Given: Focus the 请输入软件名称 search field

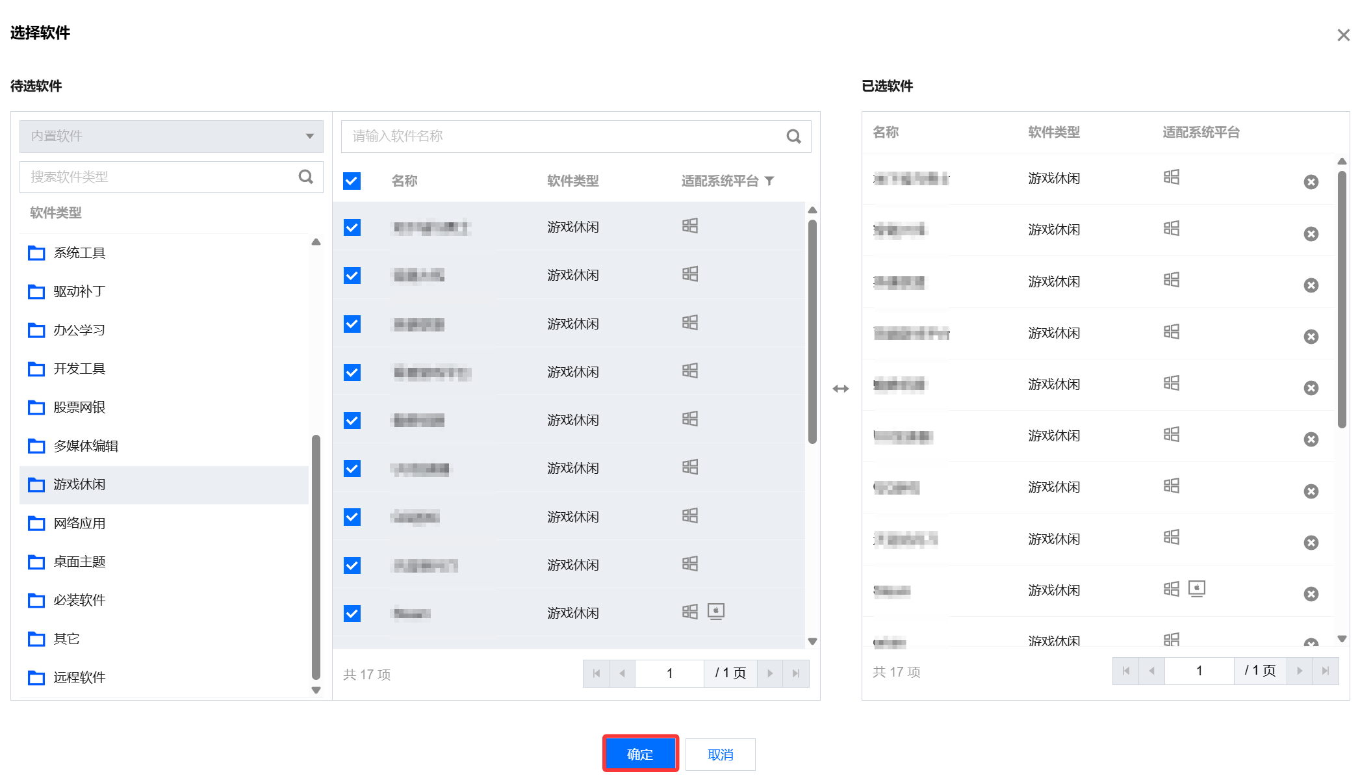Looking at the screenshot, I should 576,136.
